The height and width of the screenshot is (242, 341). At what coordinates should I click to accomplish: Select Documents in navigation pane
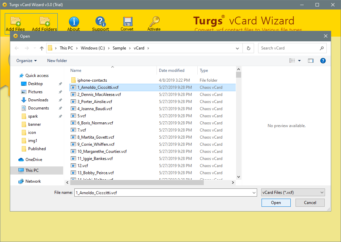click(x=38, y=108)
